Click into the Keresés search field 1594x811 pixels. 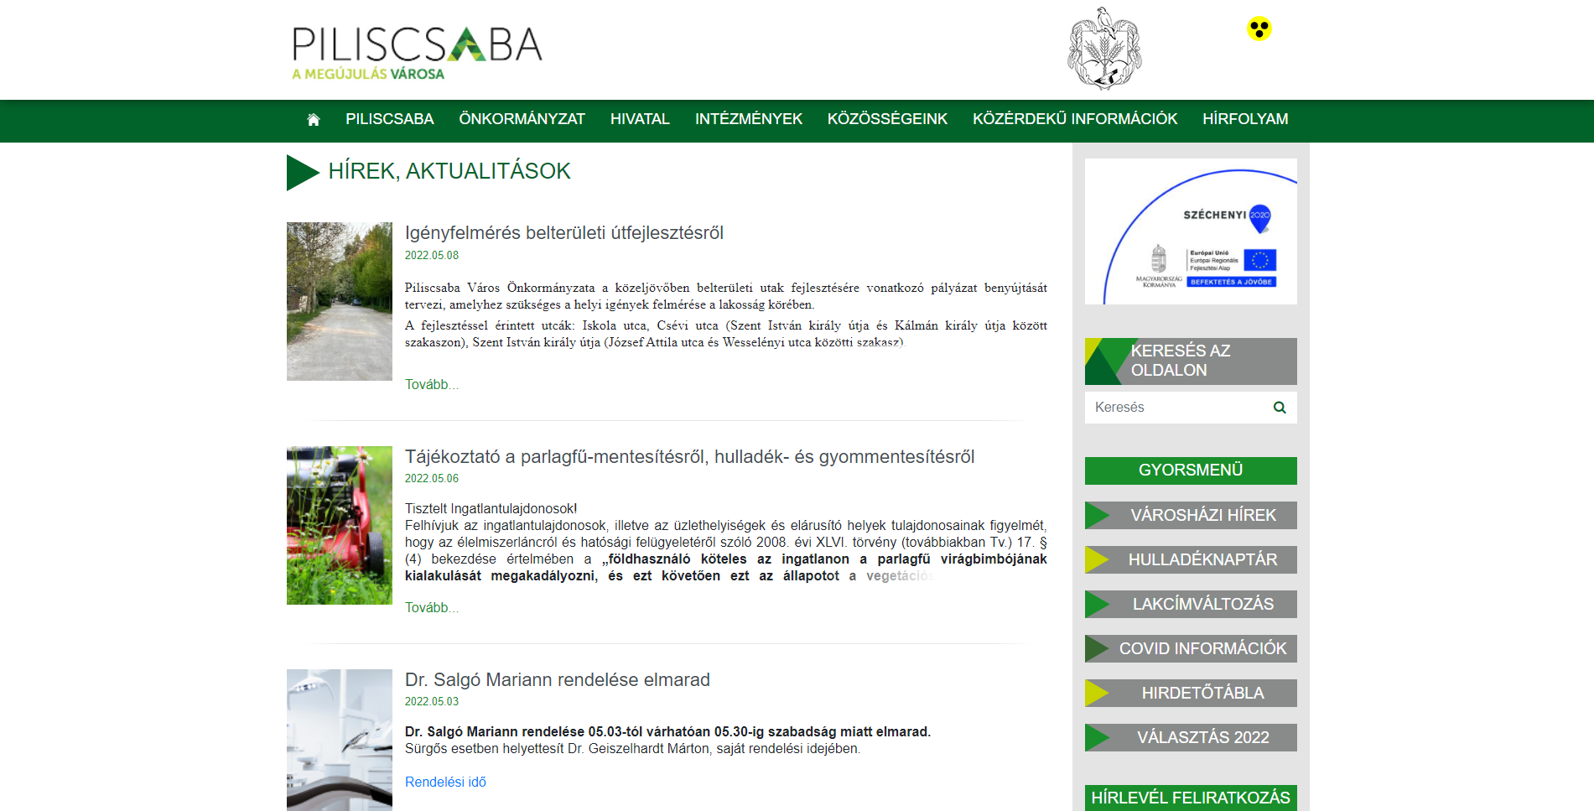[x=1176, y=408]
